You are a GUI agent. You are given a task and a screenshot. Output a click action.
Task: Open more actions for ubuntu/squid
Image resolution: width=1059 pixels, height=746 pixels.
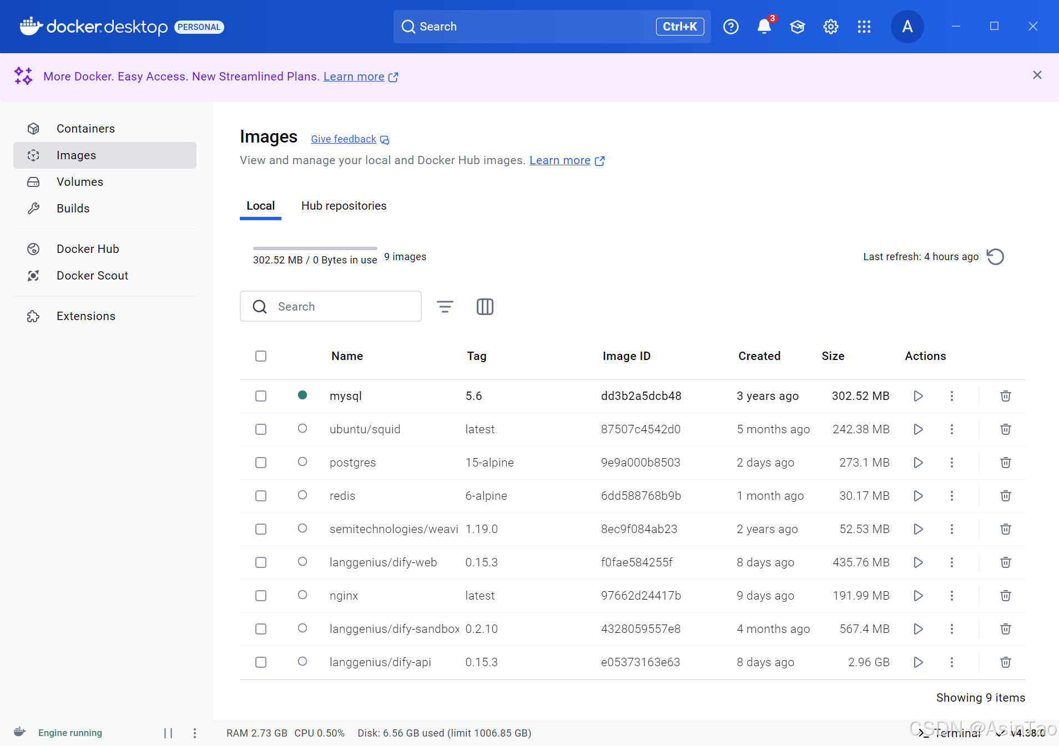pos(952,429)
